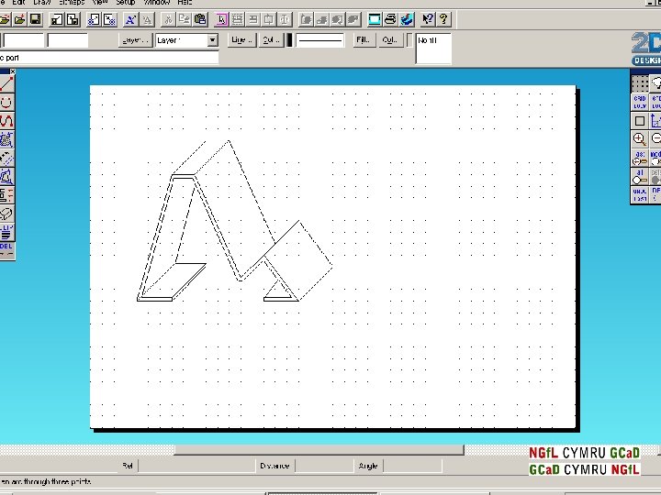This screenshot has width=661, height=495.
Task: Click the black line colour swatch
Action: [x=289, y=40]
